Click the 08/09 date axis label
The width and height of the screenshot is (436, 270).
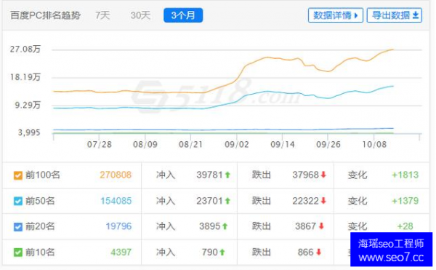(145, 144)
